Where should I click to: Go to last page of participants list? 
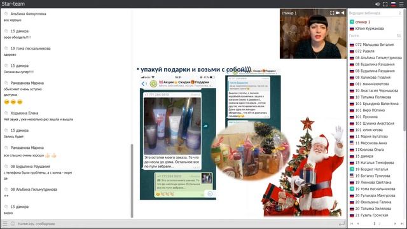click(x=402, y=223)
